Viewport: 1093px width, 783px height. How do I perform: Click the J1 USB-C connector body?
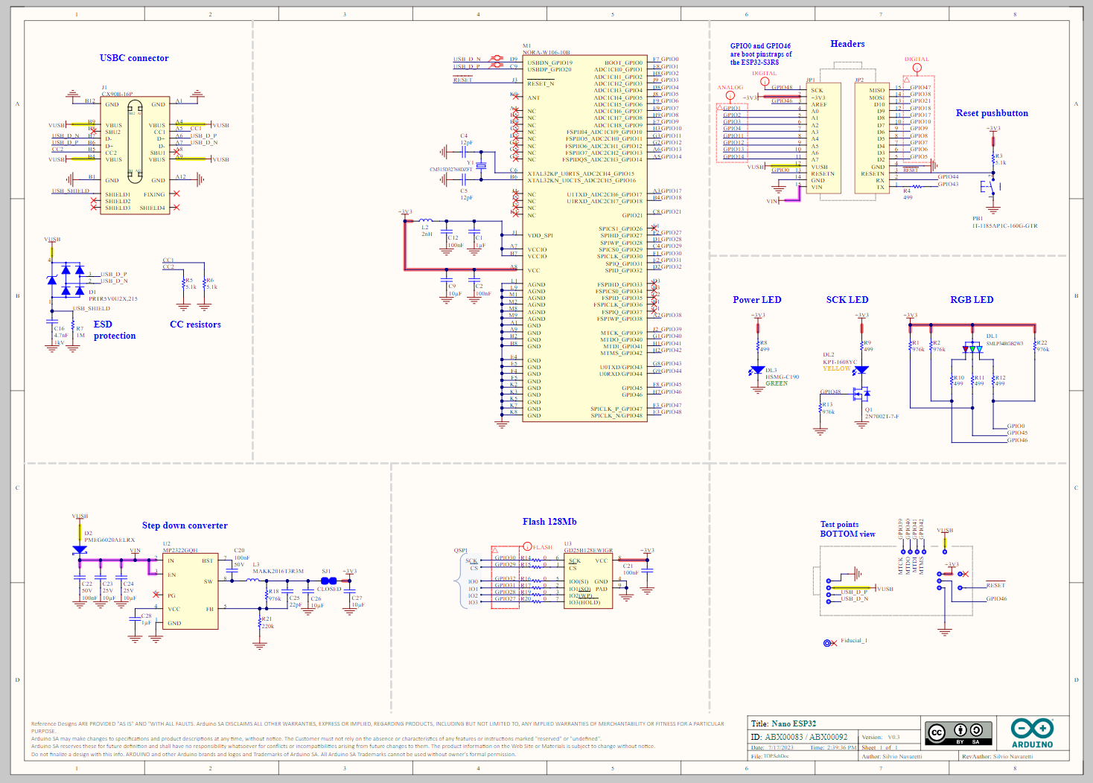(135, 156)
